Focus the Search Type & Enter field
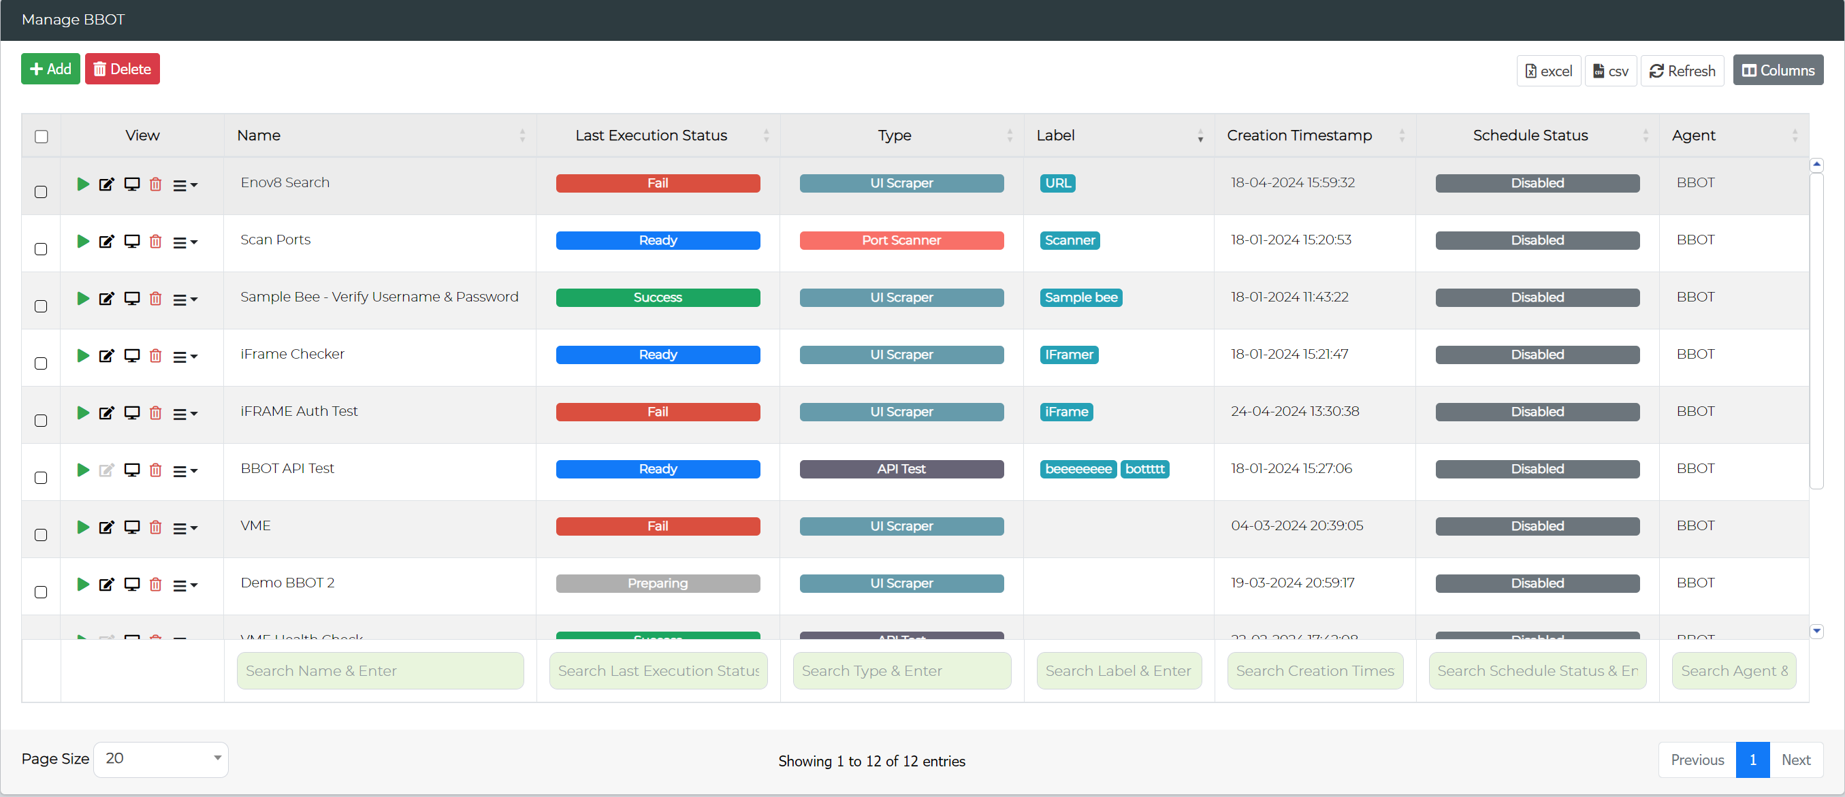This screenshot has height=797, width=1845. coord(901,671)
